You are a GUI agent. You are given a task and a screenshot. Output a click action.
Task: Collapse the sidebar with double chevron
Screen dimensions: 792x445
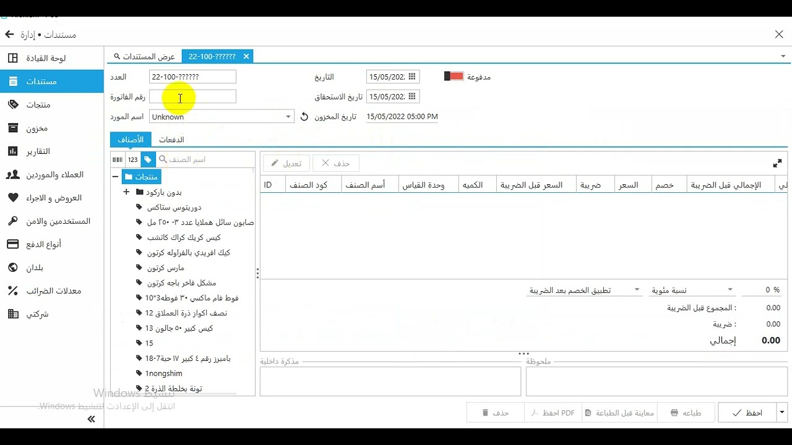pos(91,419)
